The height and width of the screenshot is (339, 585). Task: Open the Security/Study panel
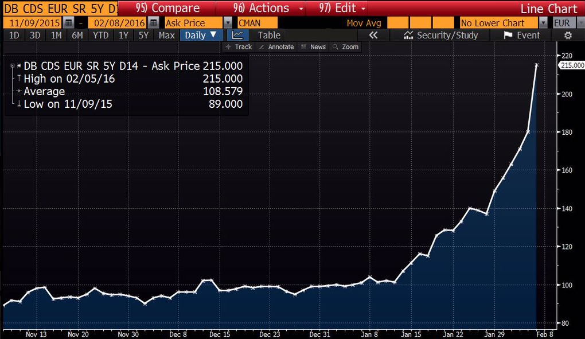(441, 35)
